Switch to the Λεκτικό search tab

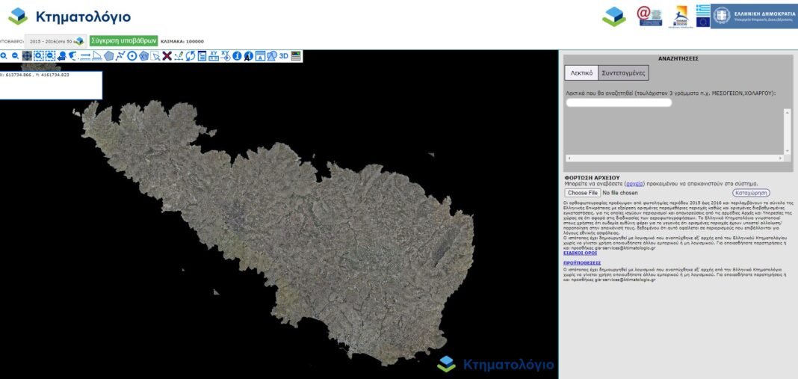(581, 73)
